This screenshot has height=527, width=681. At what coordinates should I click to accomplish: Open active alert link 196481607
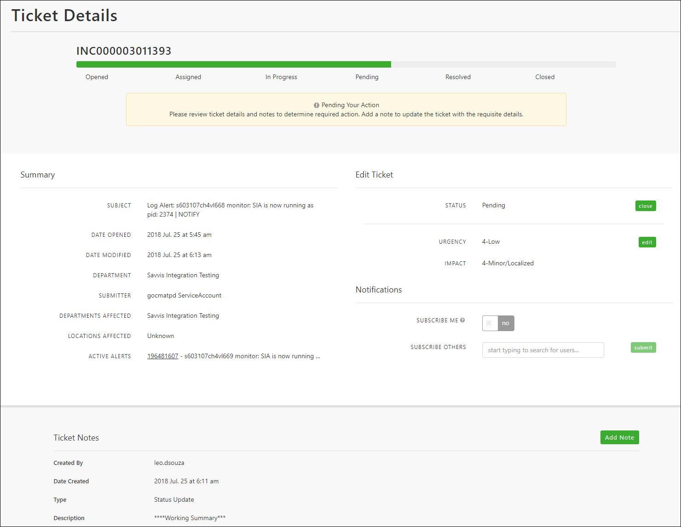point(162,356)
